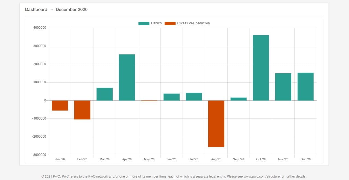
Task: Select the Jul '20 teal bar
Action: point(194,97)
